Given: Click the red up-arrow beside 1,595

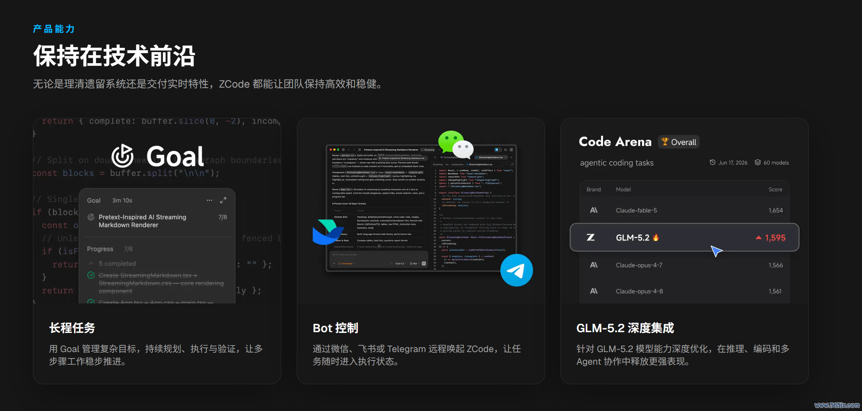Looking at the screenshot, I should click(758, 238).
